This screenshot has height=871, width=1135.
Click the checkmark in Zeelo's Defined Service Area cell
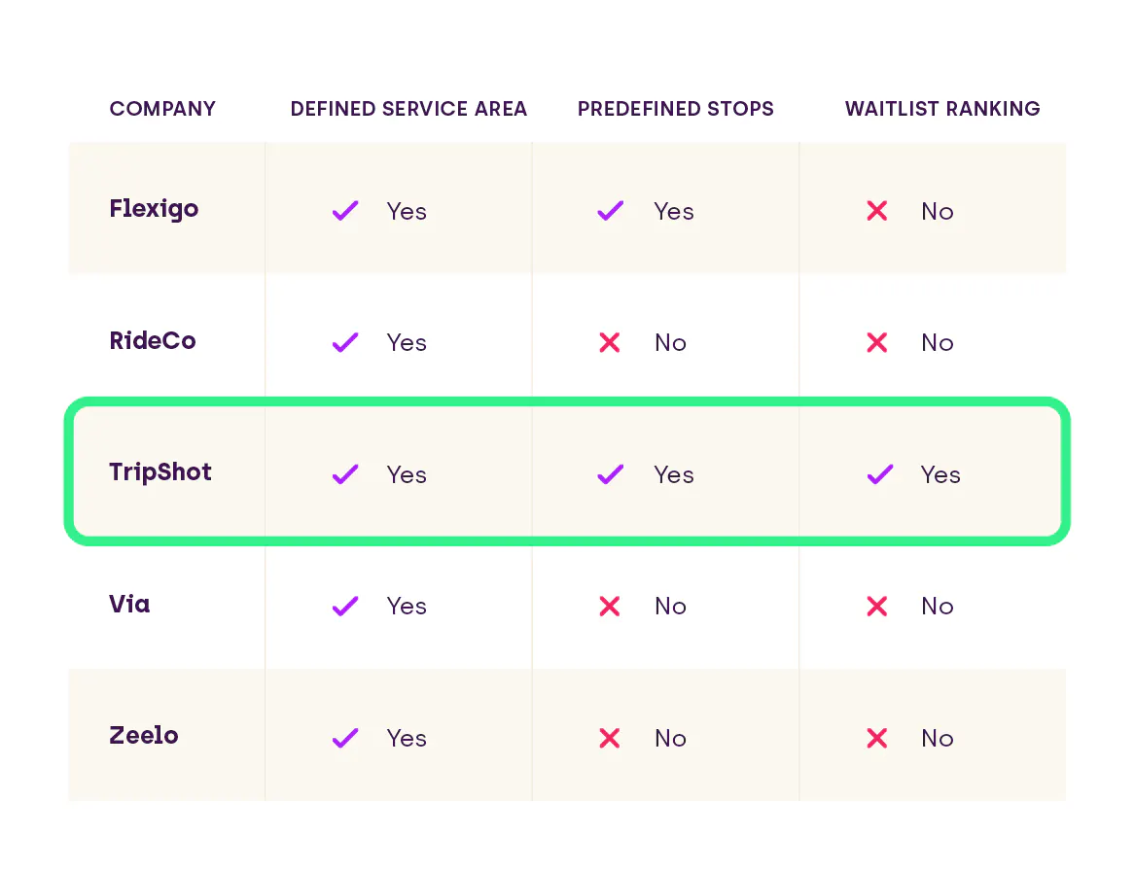(345, 738)
